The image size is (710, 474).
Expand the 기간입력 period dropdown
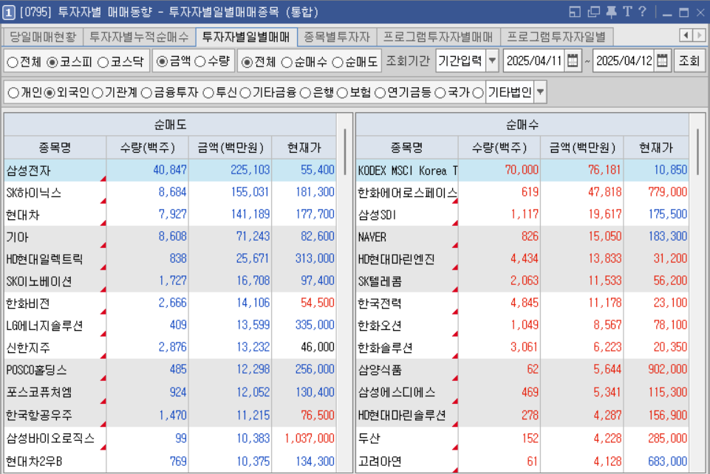tap(492, 61)
